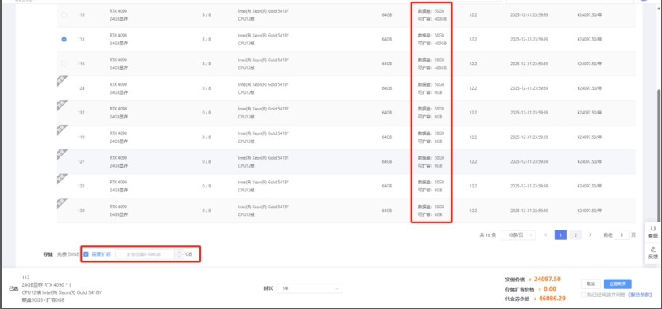This screenshot has width=662, height=309.
Task: Click the 2025-12-31 23:59:59 date in row 122
Action: (x=529, y=186)
